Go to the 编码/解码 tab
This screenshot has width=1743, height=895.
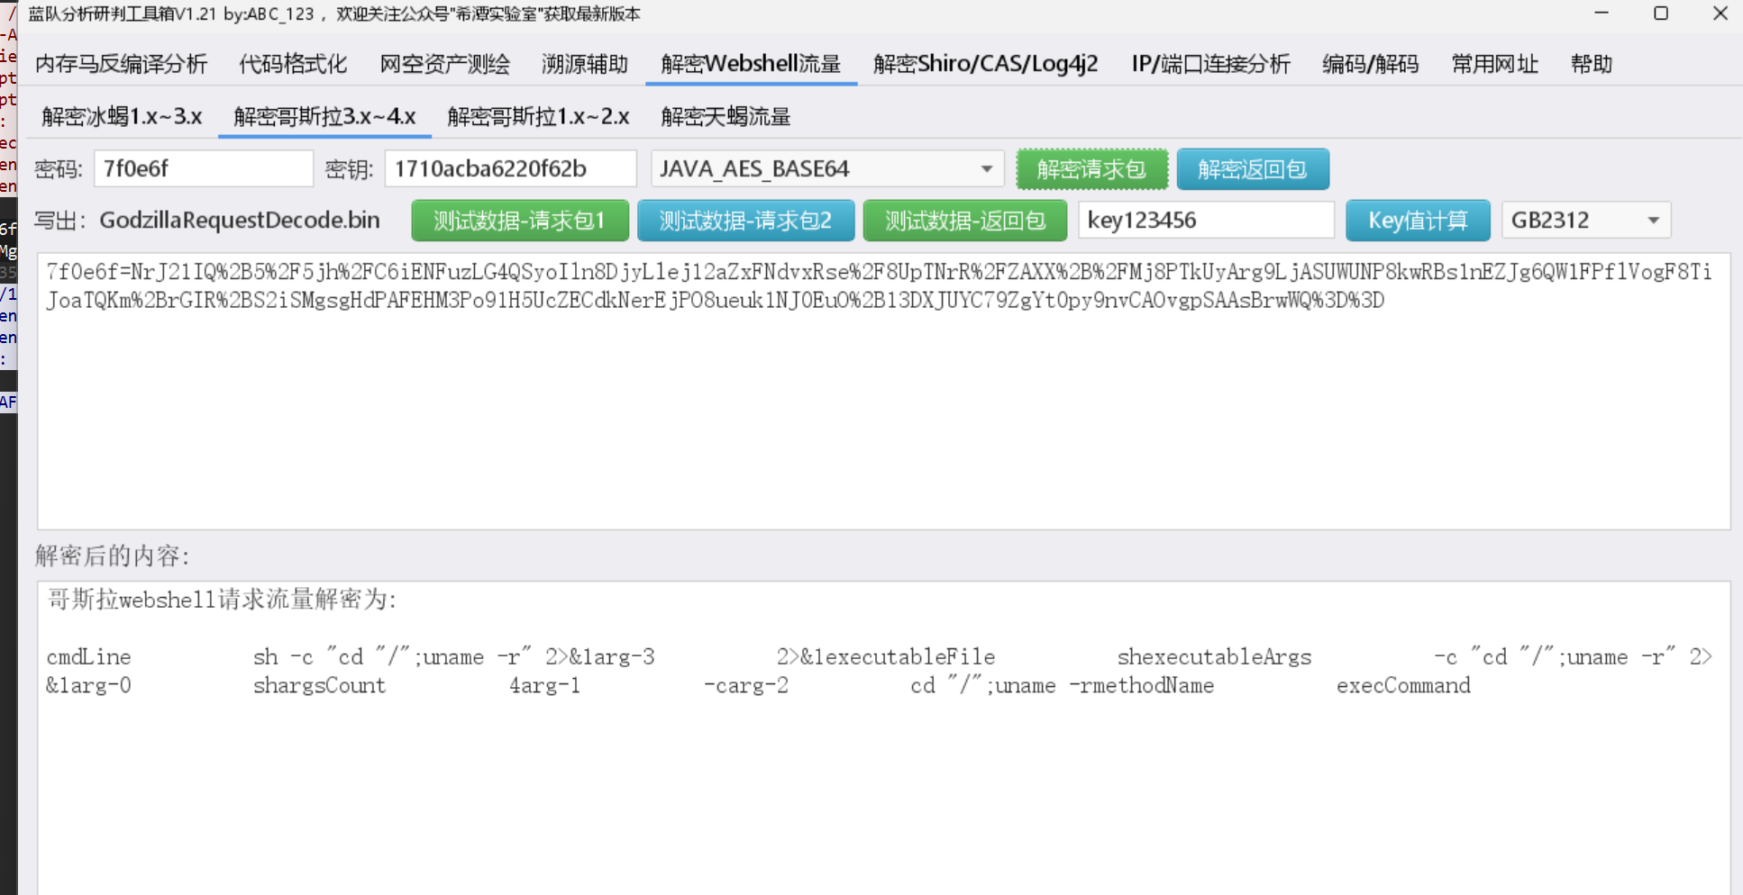(1370, 64)
